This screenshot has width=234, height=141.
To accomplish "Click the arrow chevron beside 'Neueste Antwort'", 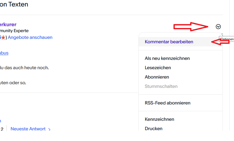I will pos(50,129).
